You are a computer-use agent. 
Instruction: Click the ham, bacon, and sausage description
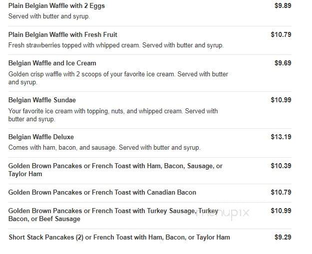[x=104, y=148]
